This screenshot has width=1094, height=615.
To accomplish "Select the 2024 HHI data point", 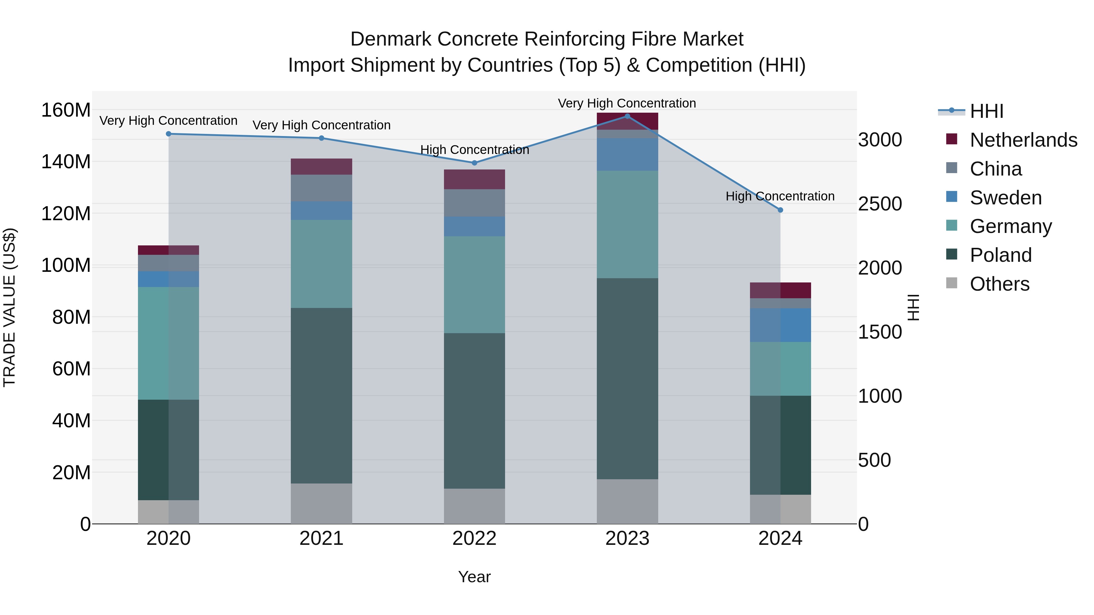I will click(780, 210).
